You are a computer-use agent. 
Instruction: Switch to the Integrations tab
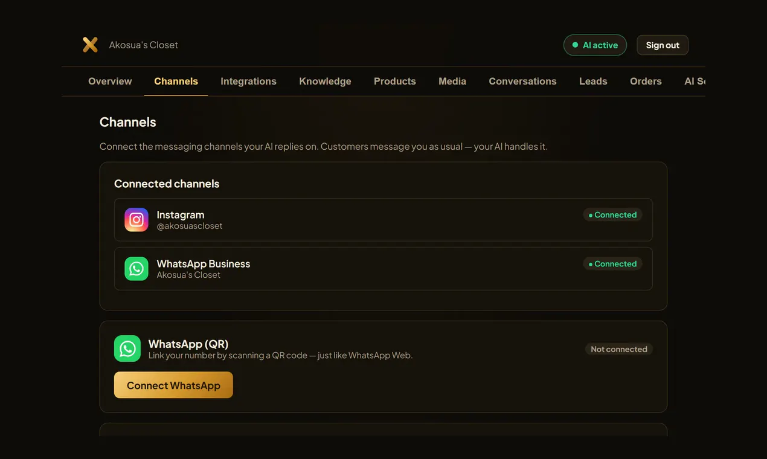[248, 81]
